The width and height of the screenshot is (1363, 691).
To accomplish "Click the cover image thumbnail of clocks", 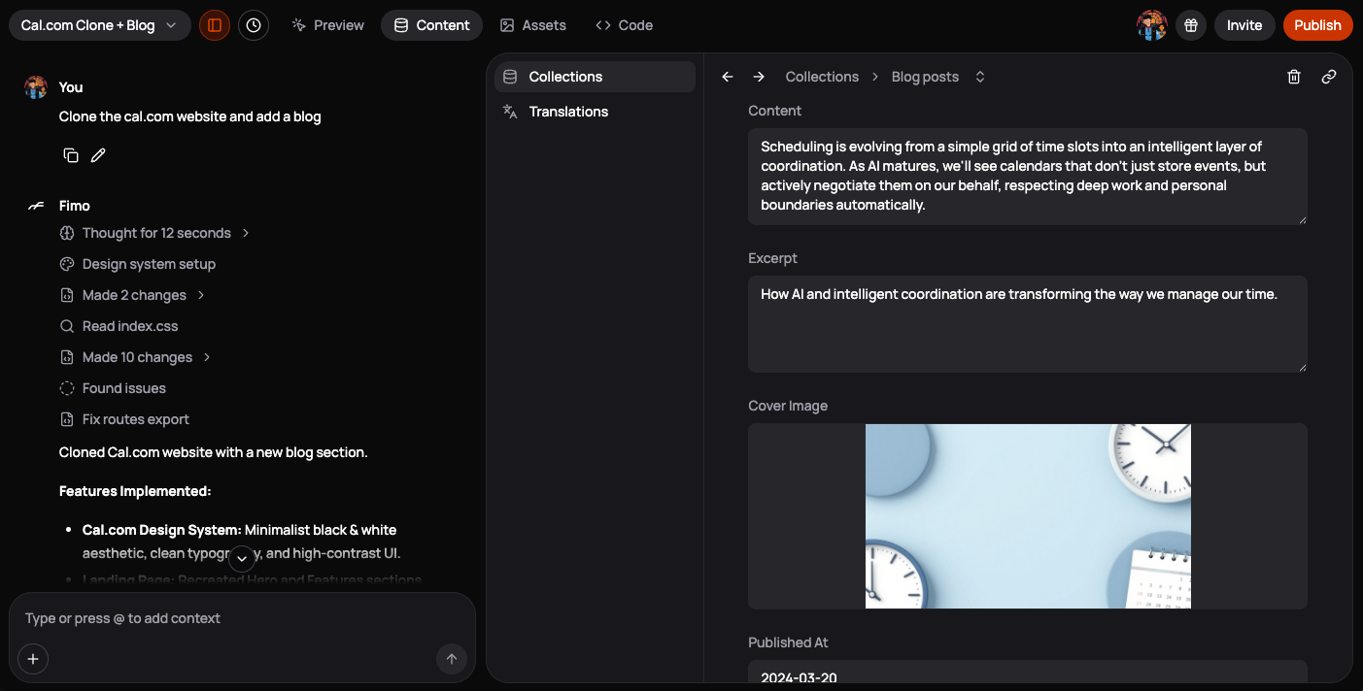I will click(x=1027, y=515).
